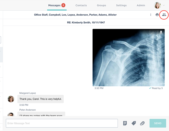Viewport: 169px width, 131px height.
Task: Click the 3:56 PM timestamp
Action: point(24,105)
